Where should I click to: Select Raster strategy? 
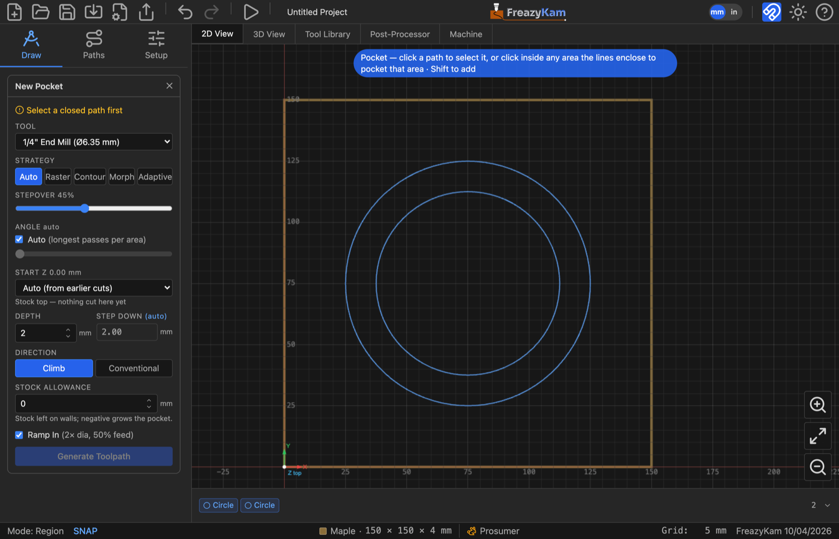click(58, 177)
